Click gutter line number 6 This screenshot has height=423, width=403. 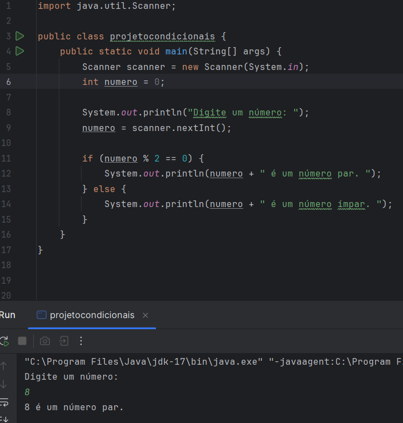tap(8, 82)
